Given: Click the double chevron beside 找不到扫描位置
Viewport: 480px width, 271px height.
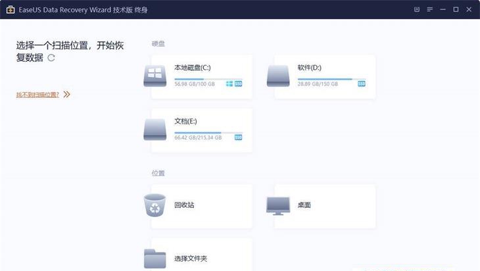Looking at the screenshot, I should [x=66, y=94].
